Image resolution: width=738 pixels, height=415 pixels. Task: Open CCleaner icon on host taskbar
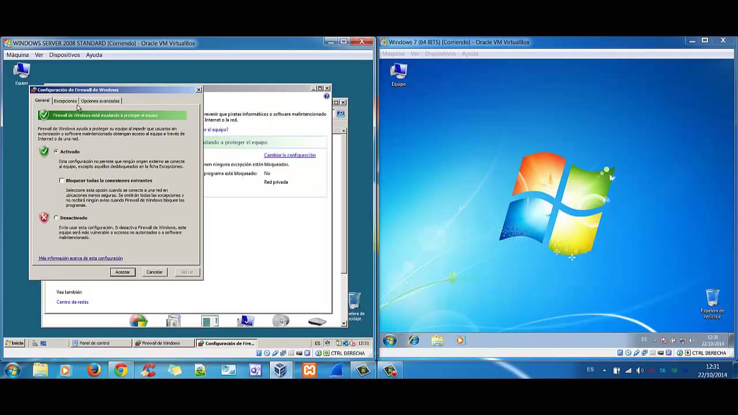tap(148, 370)
